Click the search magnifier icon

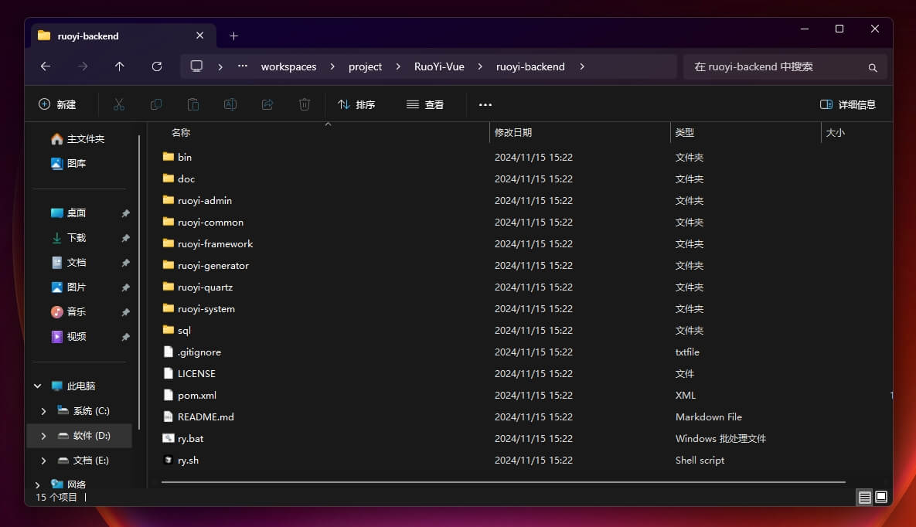click(872, 68)
